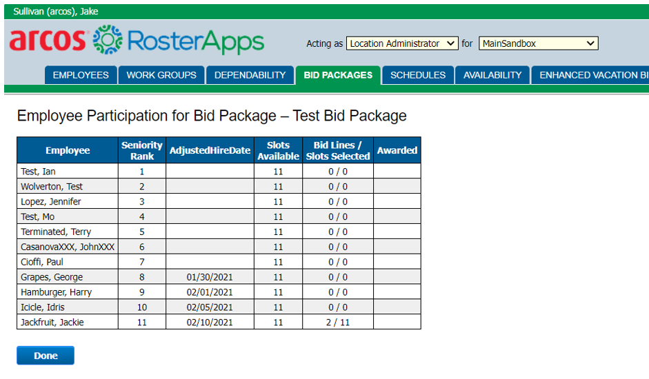Navigate to the Availability tab
The height and width of the screenshot is (379, 649).
tap(492, 75)
